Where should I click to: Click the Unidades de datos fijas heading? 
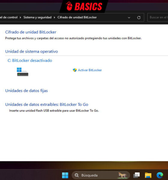click(26, 91)
